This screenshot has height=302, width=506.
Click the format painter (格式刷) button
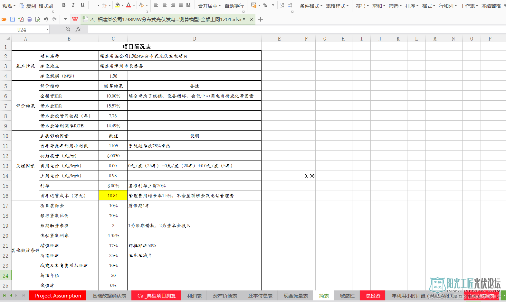46,6
